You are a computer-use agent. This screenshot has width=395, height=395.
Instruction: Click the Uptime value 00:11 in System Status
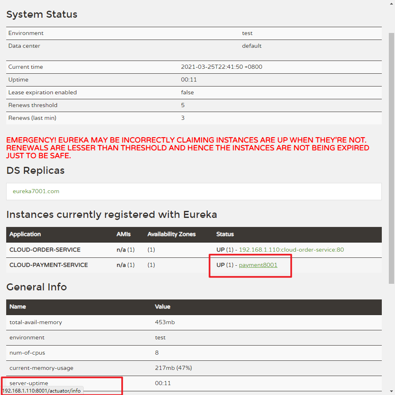tap(189, 79)
